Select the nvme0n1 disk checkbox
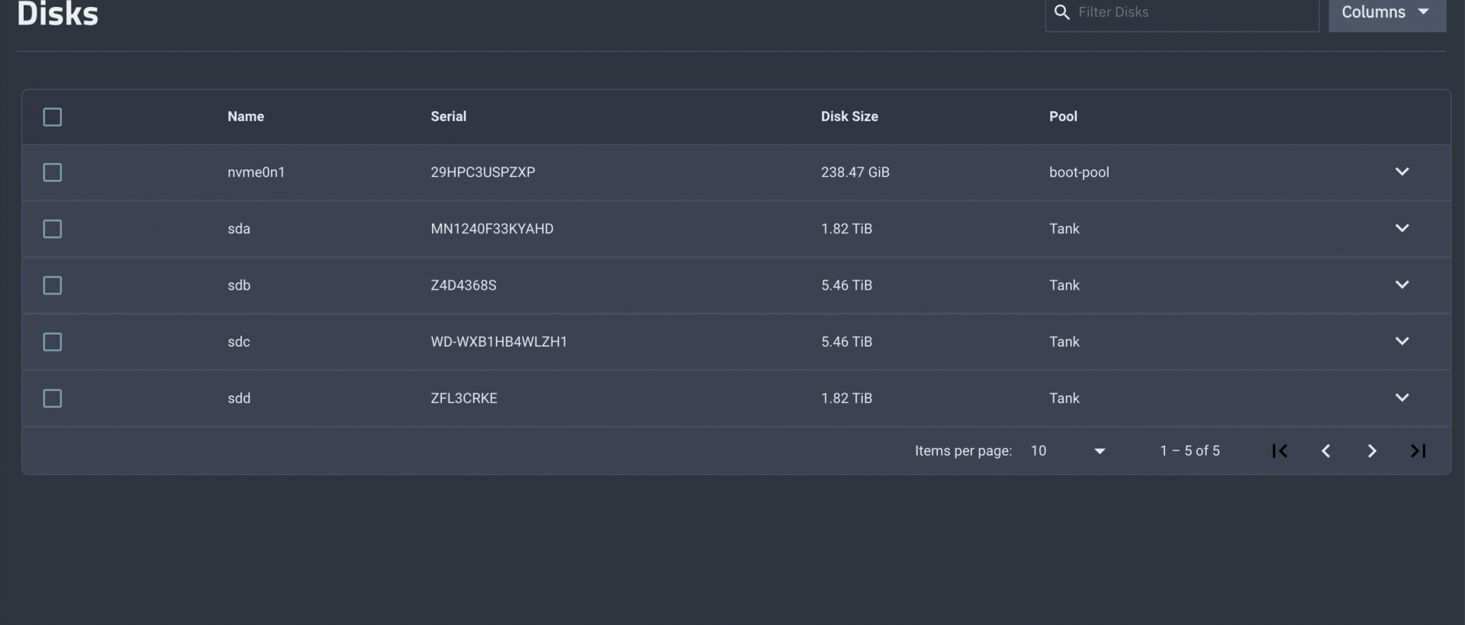Viewport: 1465px width, 625px height. 53,172
